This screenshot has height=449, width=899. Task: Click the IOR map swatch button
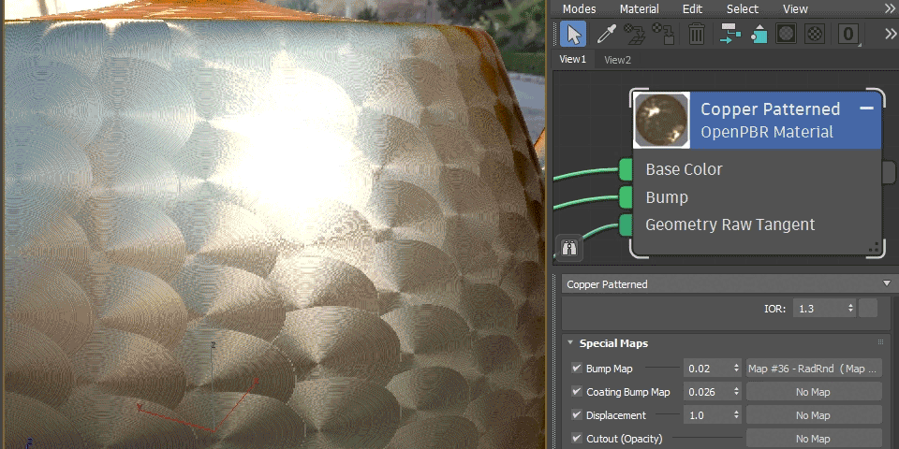868,308
